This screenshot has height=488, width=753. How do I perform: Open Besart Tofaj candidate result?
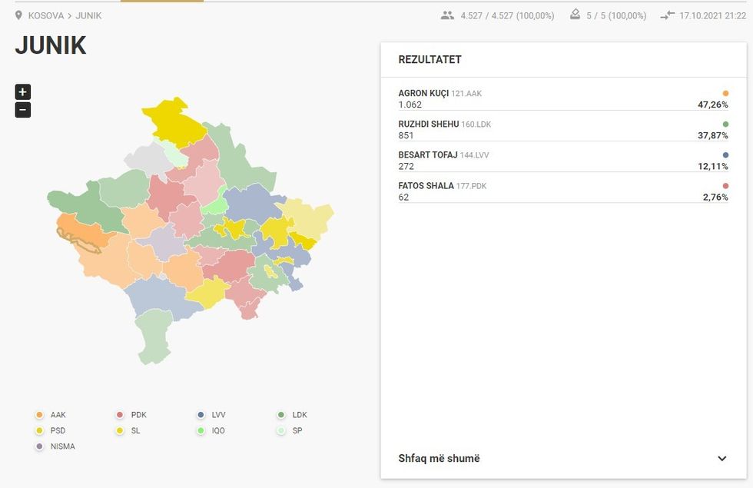tap(562, 161)
